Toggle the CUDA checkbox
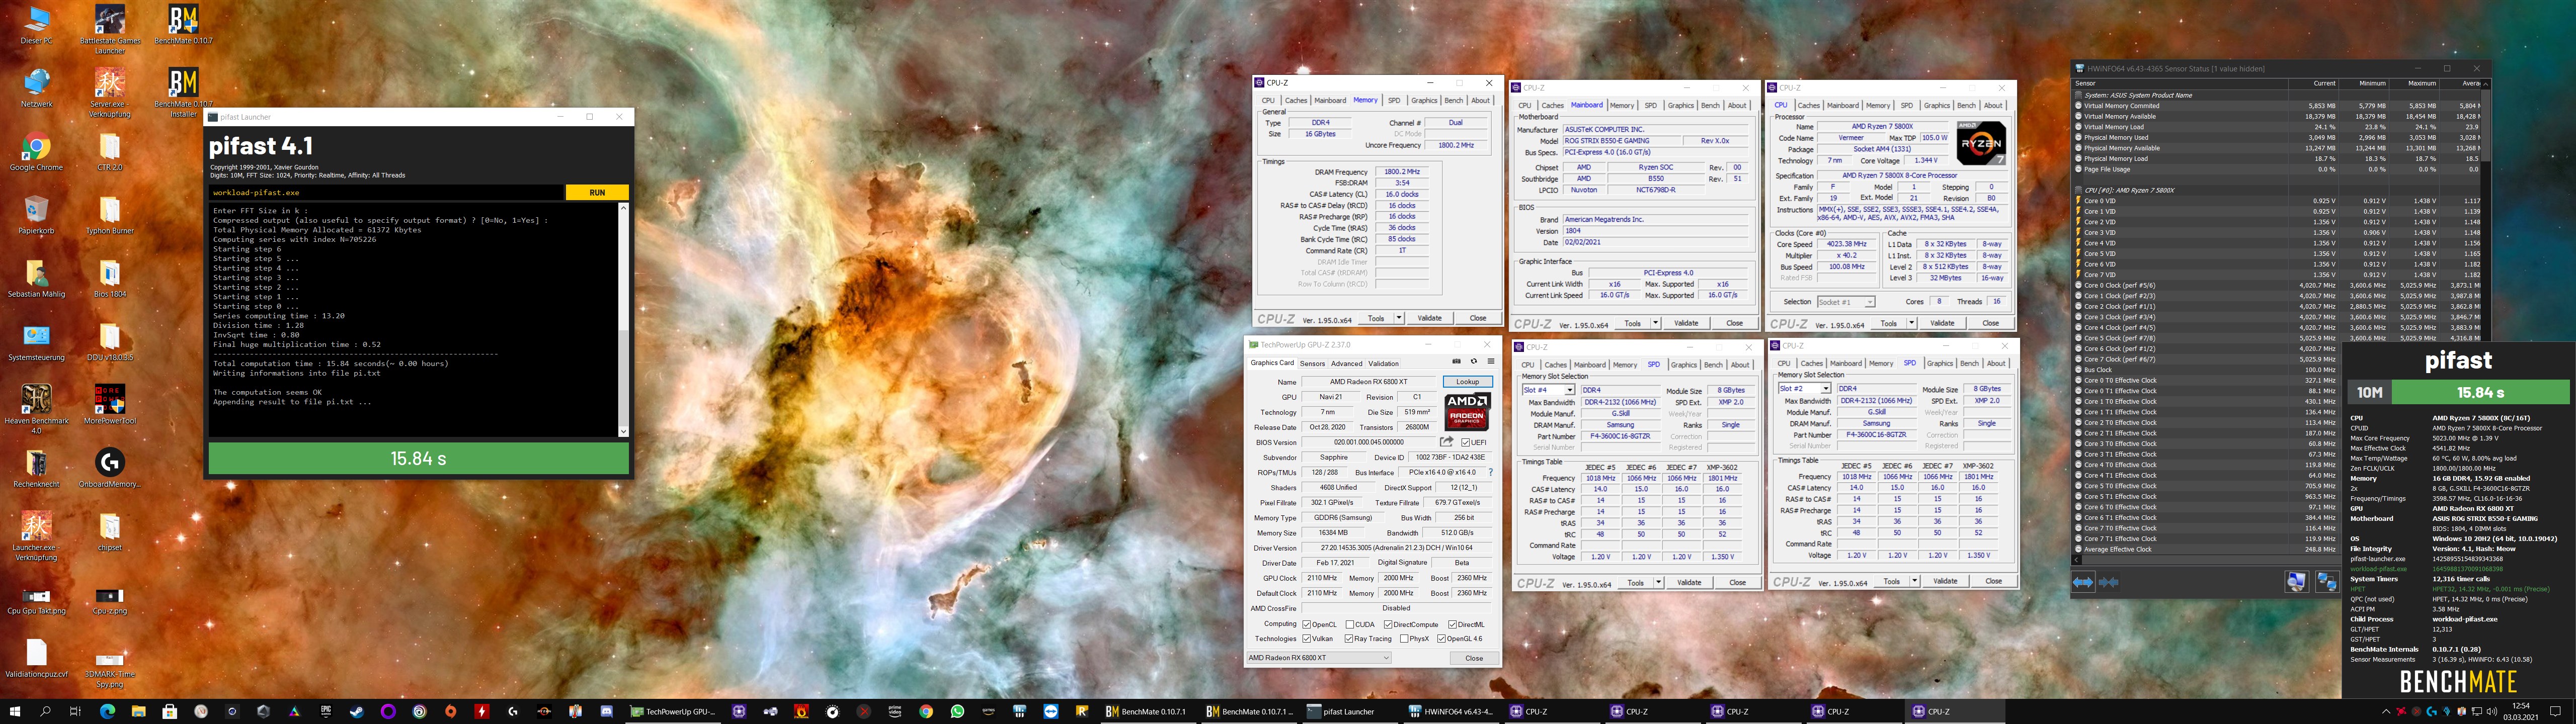 click(x=1349, y=624)
